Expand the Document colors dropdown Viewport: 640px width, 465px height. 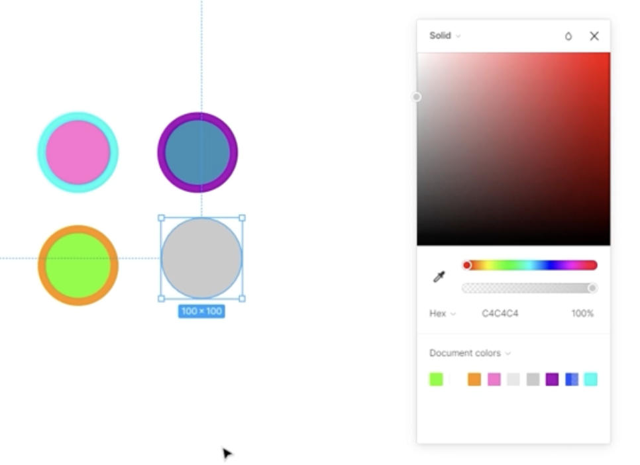tap(470, 353)
